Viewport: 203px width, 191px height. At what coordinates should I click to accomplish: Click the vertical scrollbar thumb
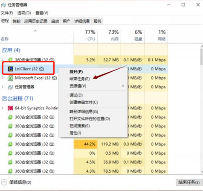(x=202, y=56)
